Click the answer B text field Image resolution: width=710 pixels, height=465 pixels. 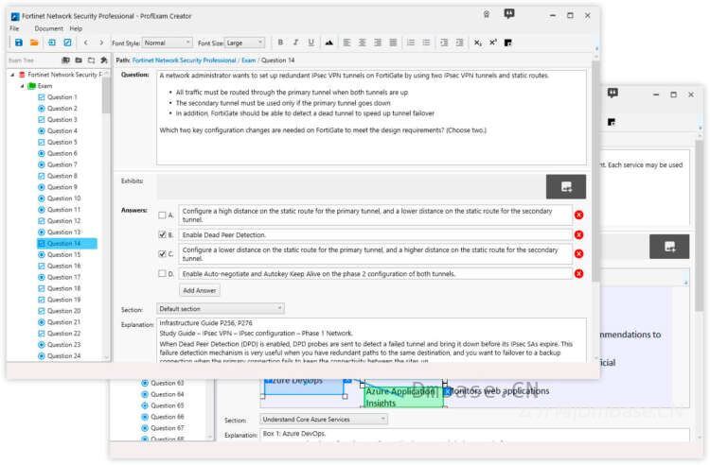(376, 235)
